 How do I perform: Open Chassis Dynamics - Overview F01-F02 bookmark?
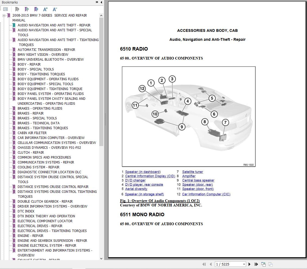[x=49, y=148]
